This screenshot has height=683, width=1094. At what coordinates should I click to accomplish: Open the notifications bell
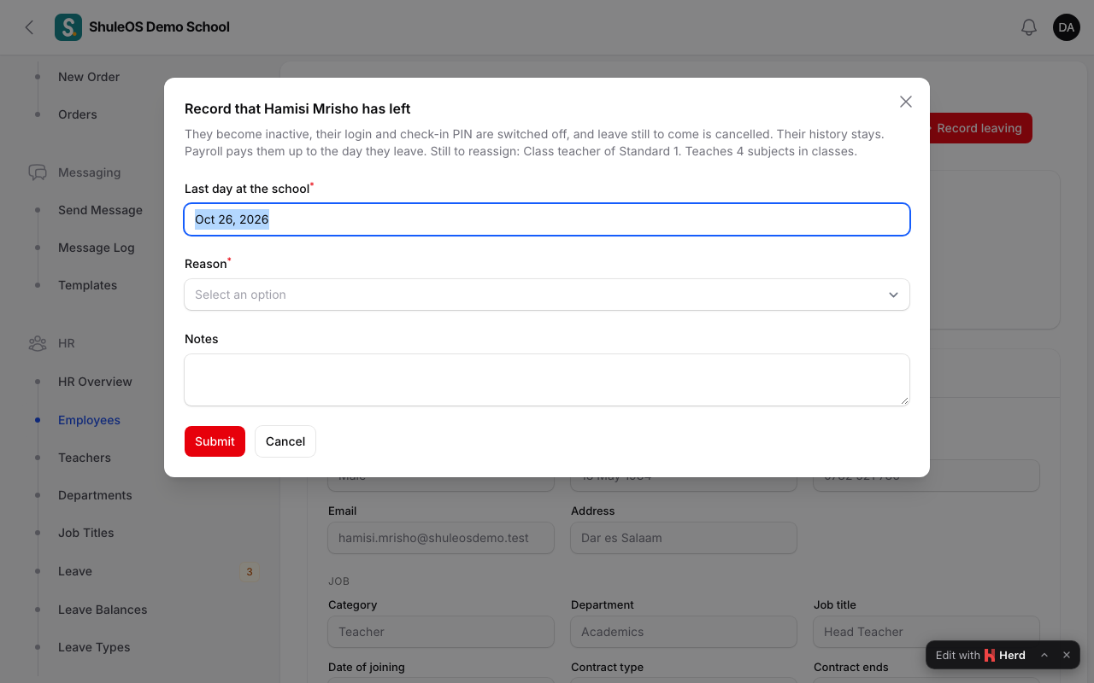pos(1029,27)
